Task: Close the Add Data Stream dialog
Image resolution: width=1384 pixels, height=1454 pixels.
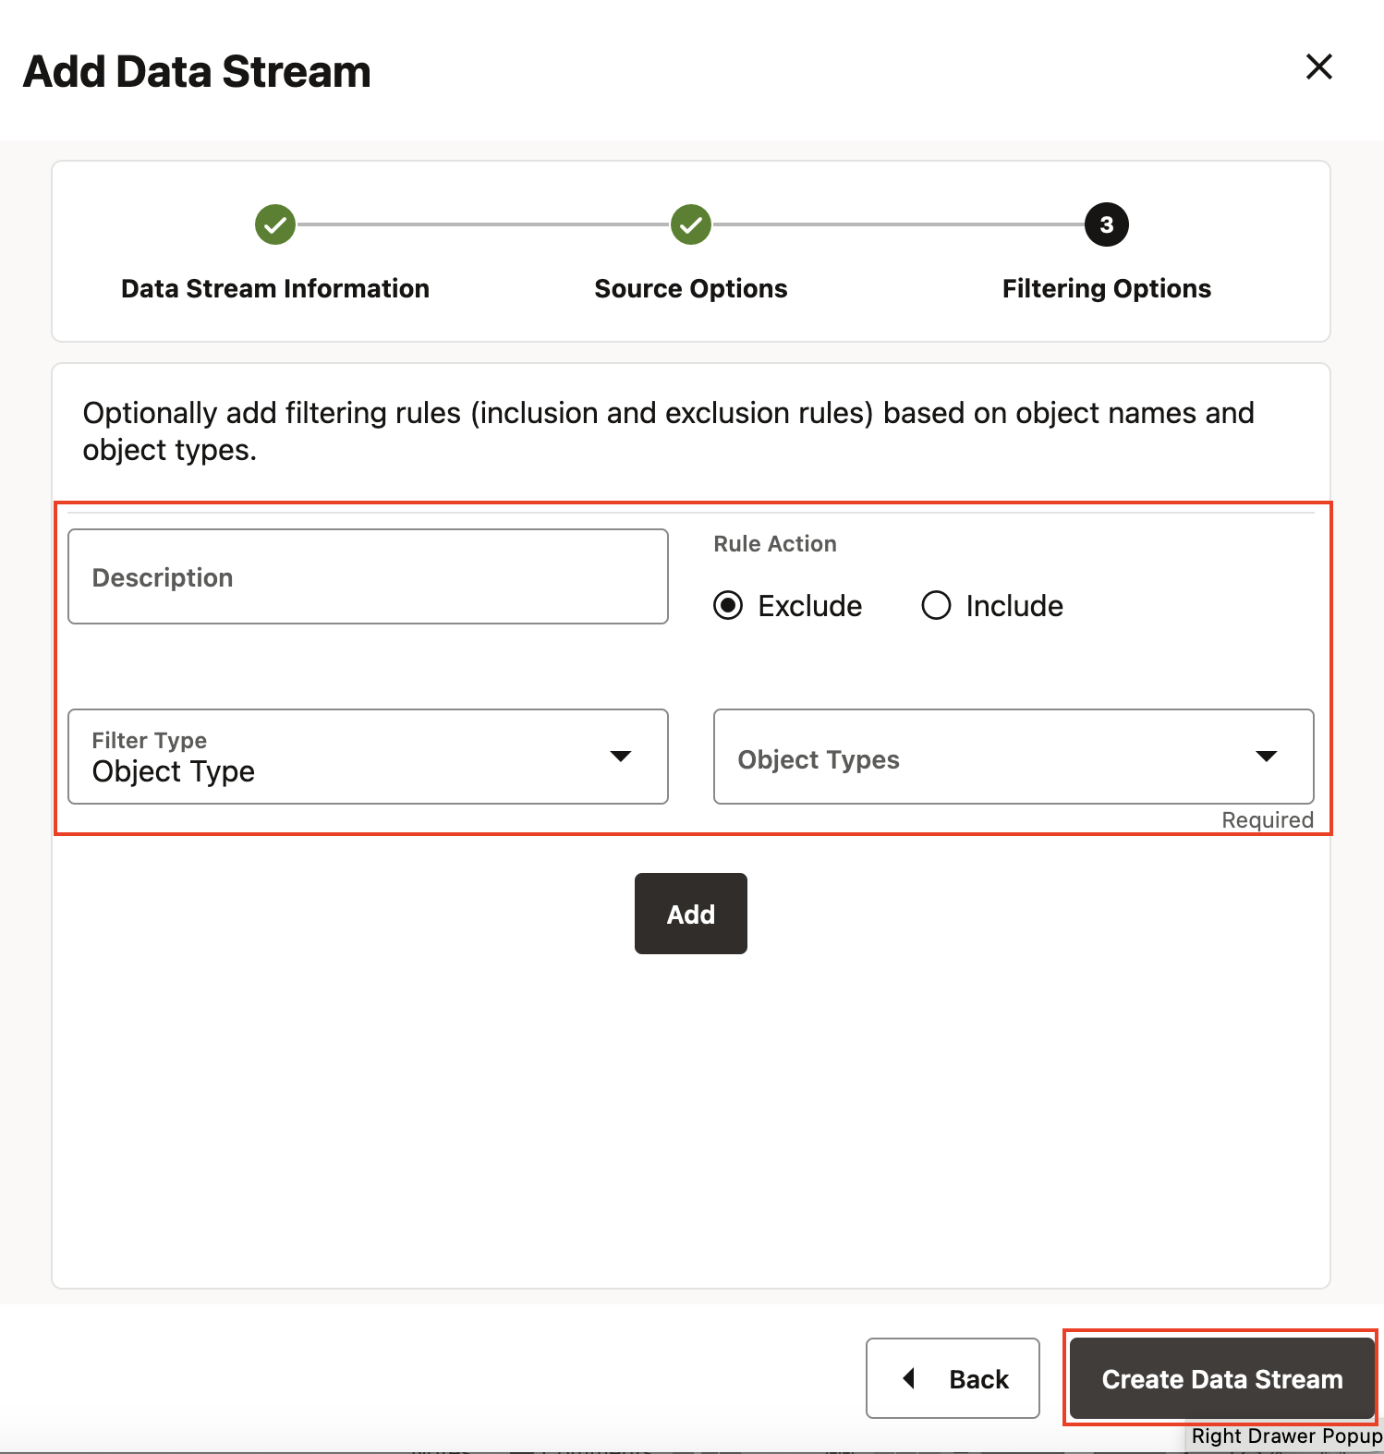Action: [1318, 67]
